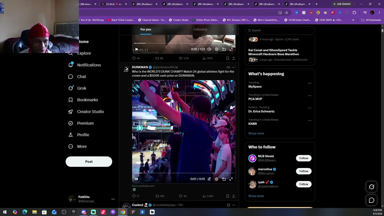384x216 pixels.
Task: Click the Post button
Action: pos(89,162)
